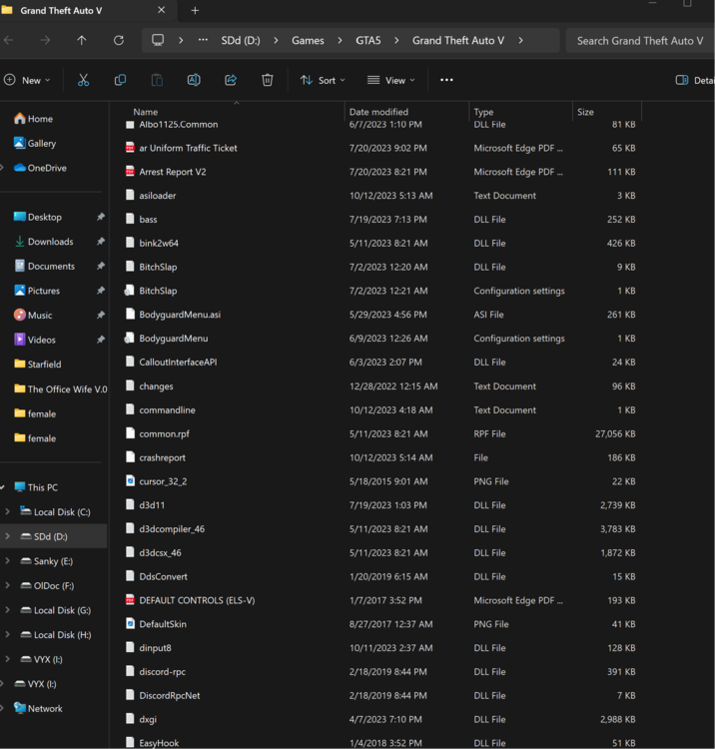
Task: Click pin icon next to Music
Action: click(100, 315)
